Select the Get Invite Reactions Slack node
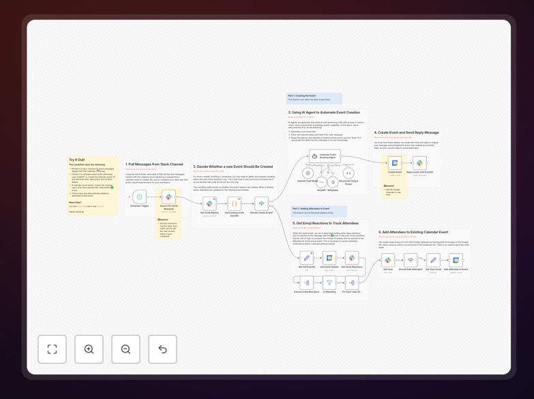 (352, 258)
